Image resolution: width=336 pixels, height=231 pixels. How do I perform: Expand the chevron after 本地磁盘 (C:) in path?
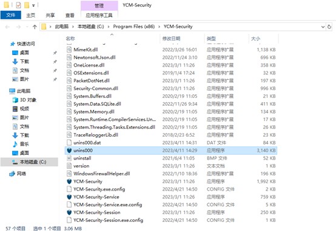tap(109, 27)
